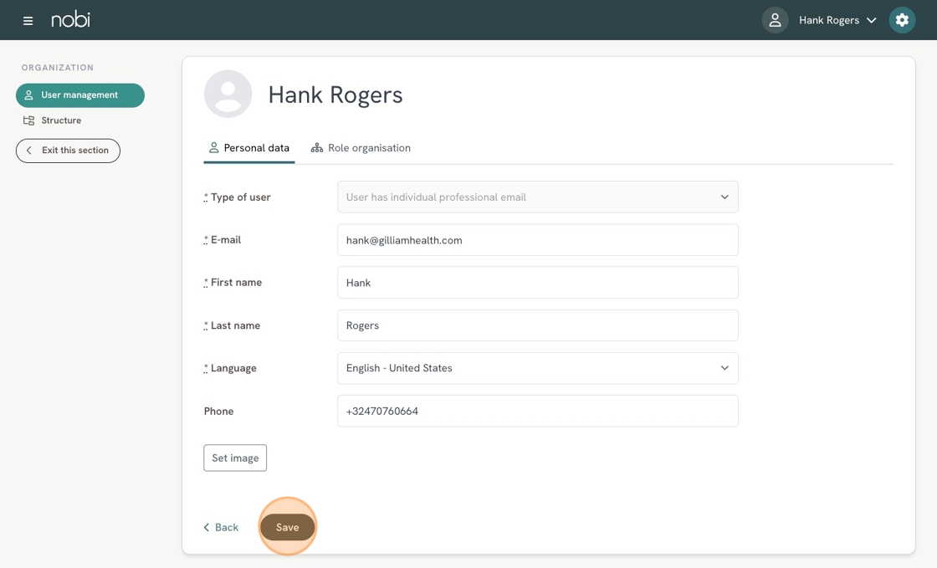Click Exit this section button
This screenshot has width=937, height=568.
(68, 151)
